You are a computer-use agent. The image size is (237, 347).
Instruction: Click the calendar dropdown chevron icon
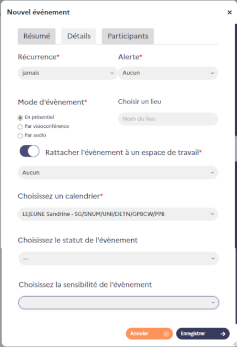click(212, 214)
